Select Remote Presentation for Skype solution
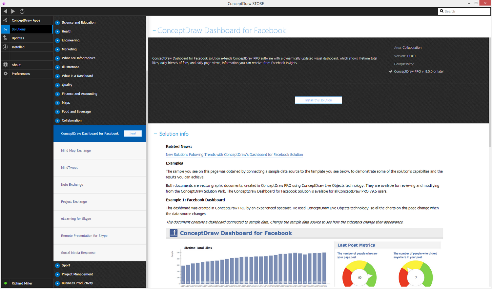Viewport: 492px width, 289px height. 100,236
